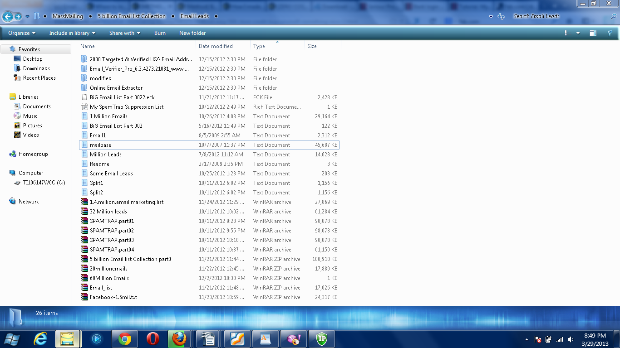Click the icon of BiG Email List Part 0022.eck
The width and height of the screenshot is (620, 348).
[84, 97]
